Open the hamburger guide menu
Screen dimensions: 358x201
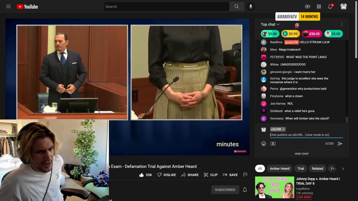point(8,6)
